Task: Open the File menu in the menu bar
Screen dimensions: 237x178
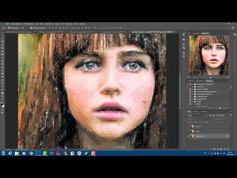Action: (x=7, y=24)
